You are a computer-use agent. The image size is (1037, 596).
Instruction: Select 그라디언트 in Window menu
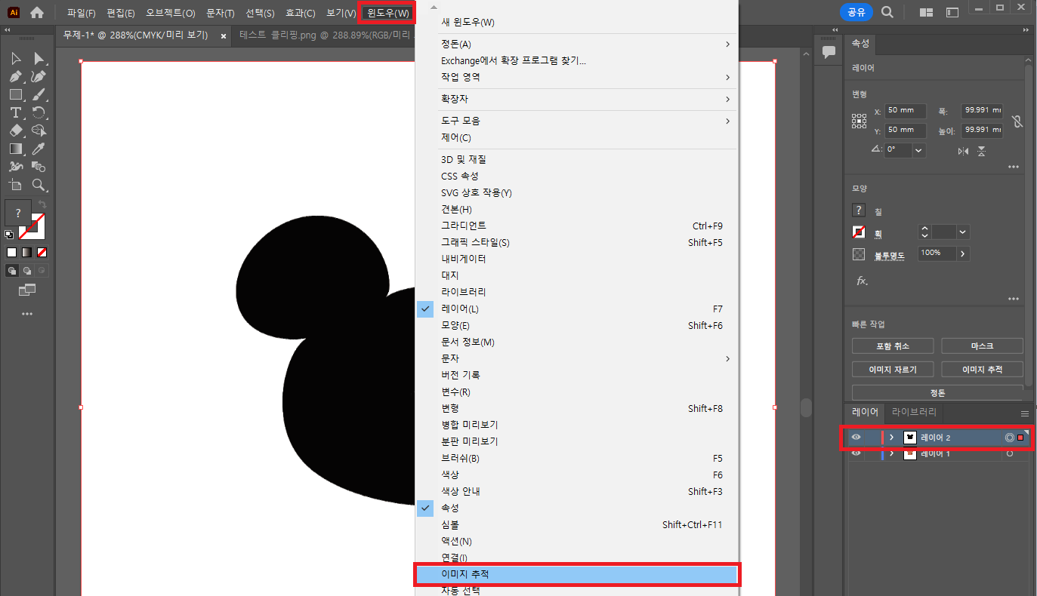578,226
